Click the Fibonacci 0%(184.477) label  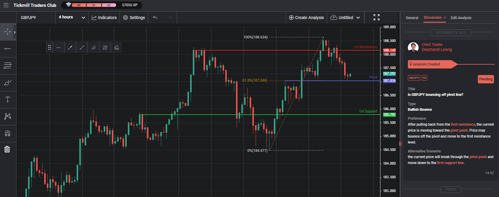click(258, 150)
